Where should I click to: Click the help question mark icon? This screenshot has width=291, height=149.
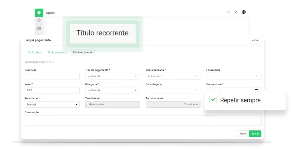(228, 12)
